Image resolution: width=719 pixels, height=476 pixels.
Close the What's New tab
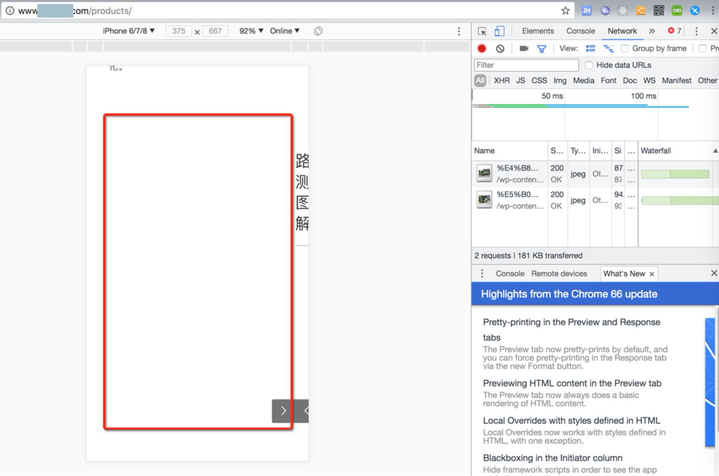(x=652, y=274)
